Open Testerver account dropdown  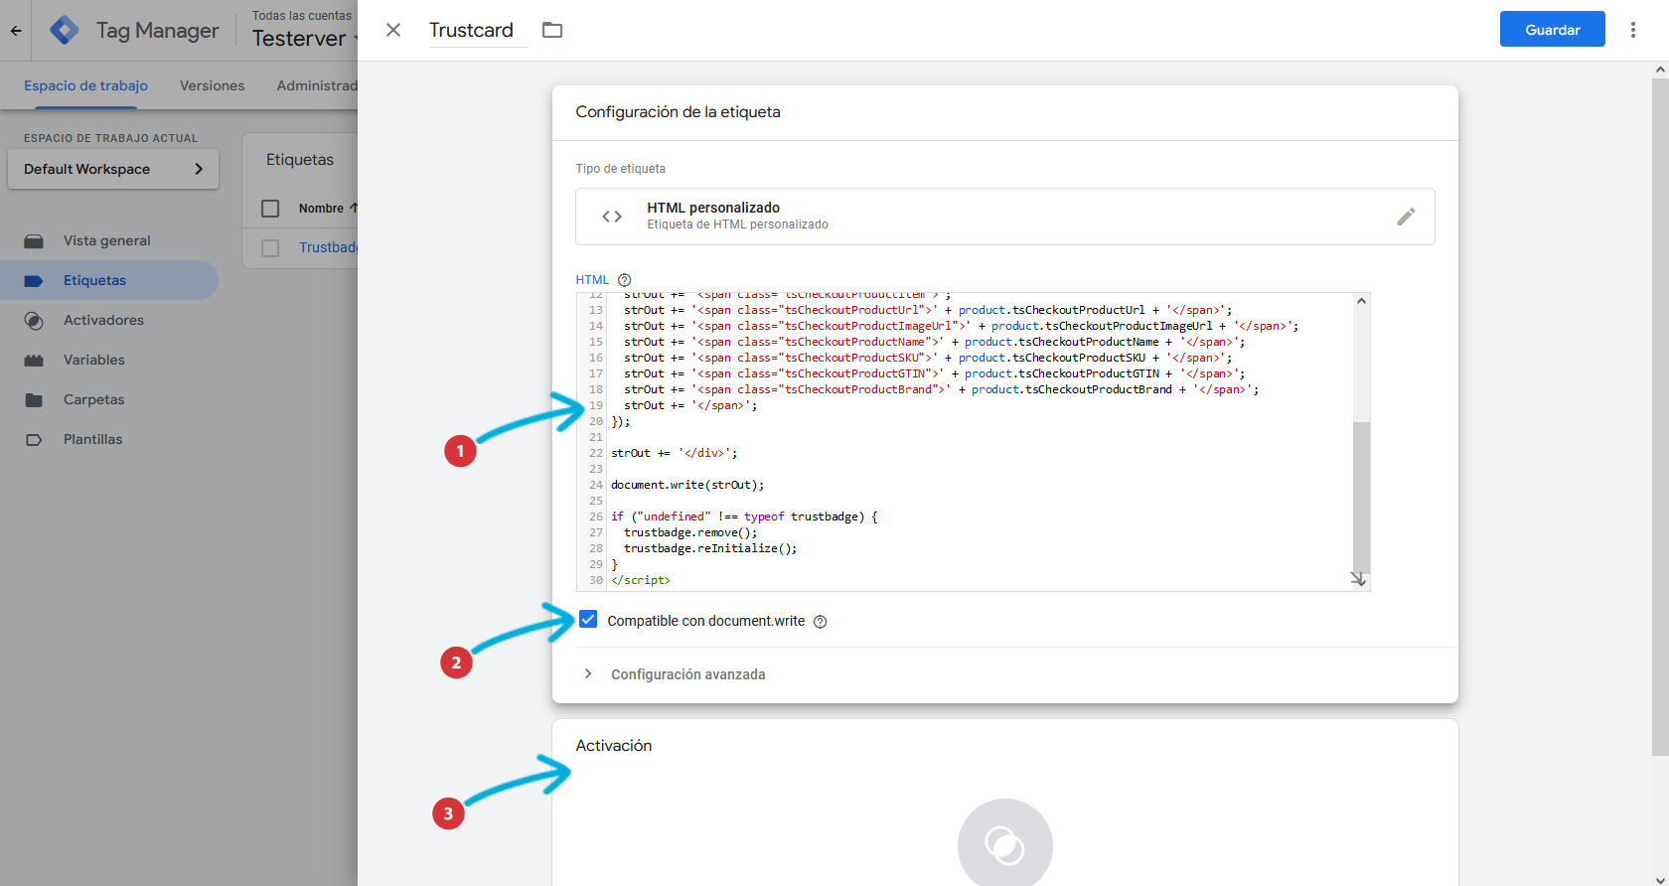pyautogui.click(x=306, y=39)
